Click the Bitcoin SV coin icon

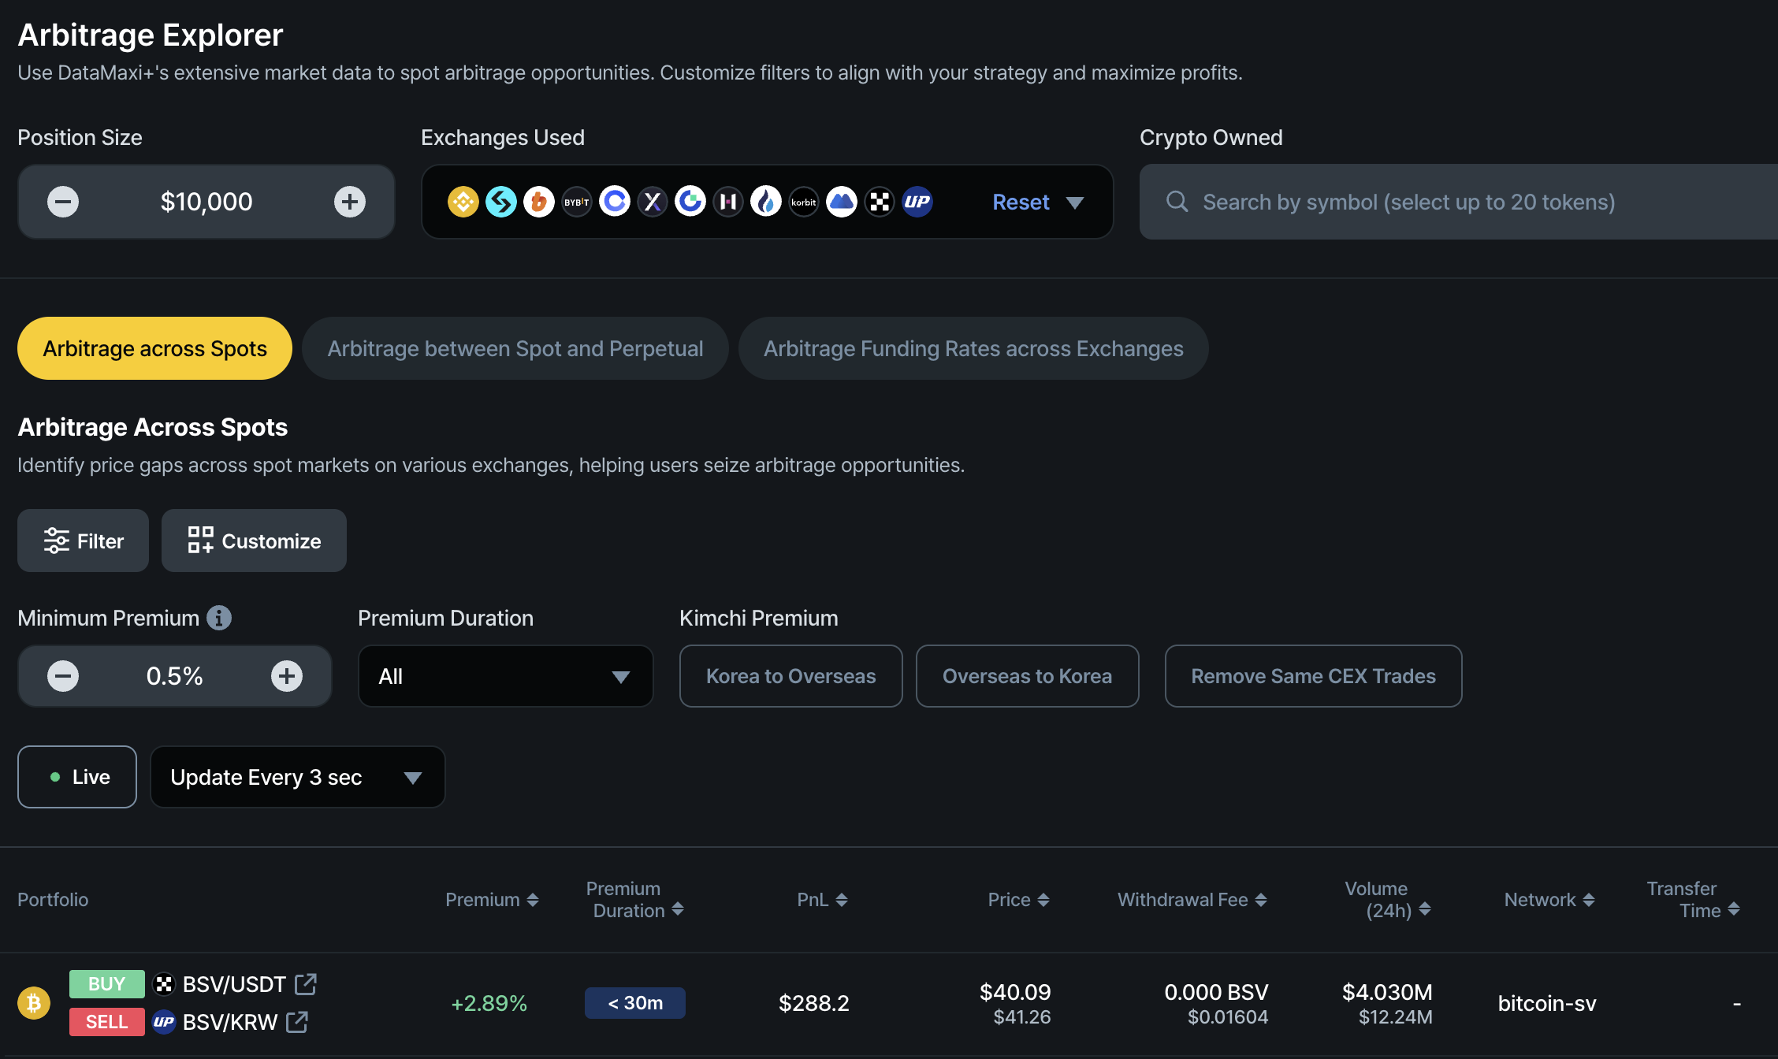point(34,1003)
